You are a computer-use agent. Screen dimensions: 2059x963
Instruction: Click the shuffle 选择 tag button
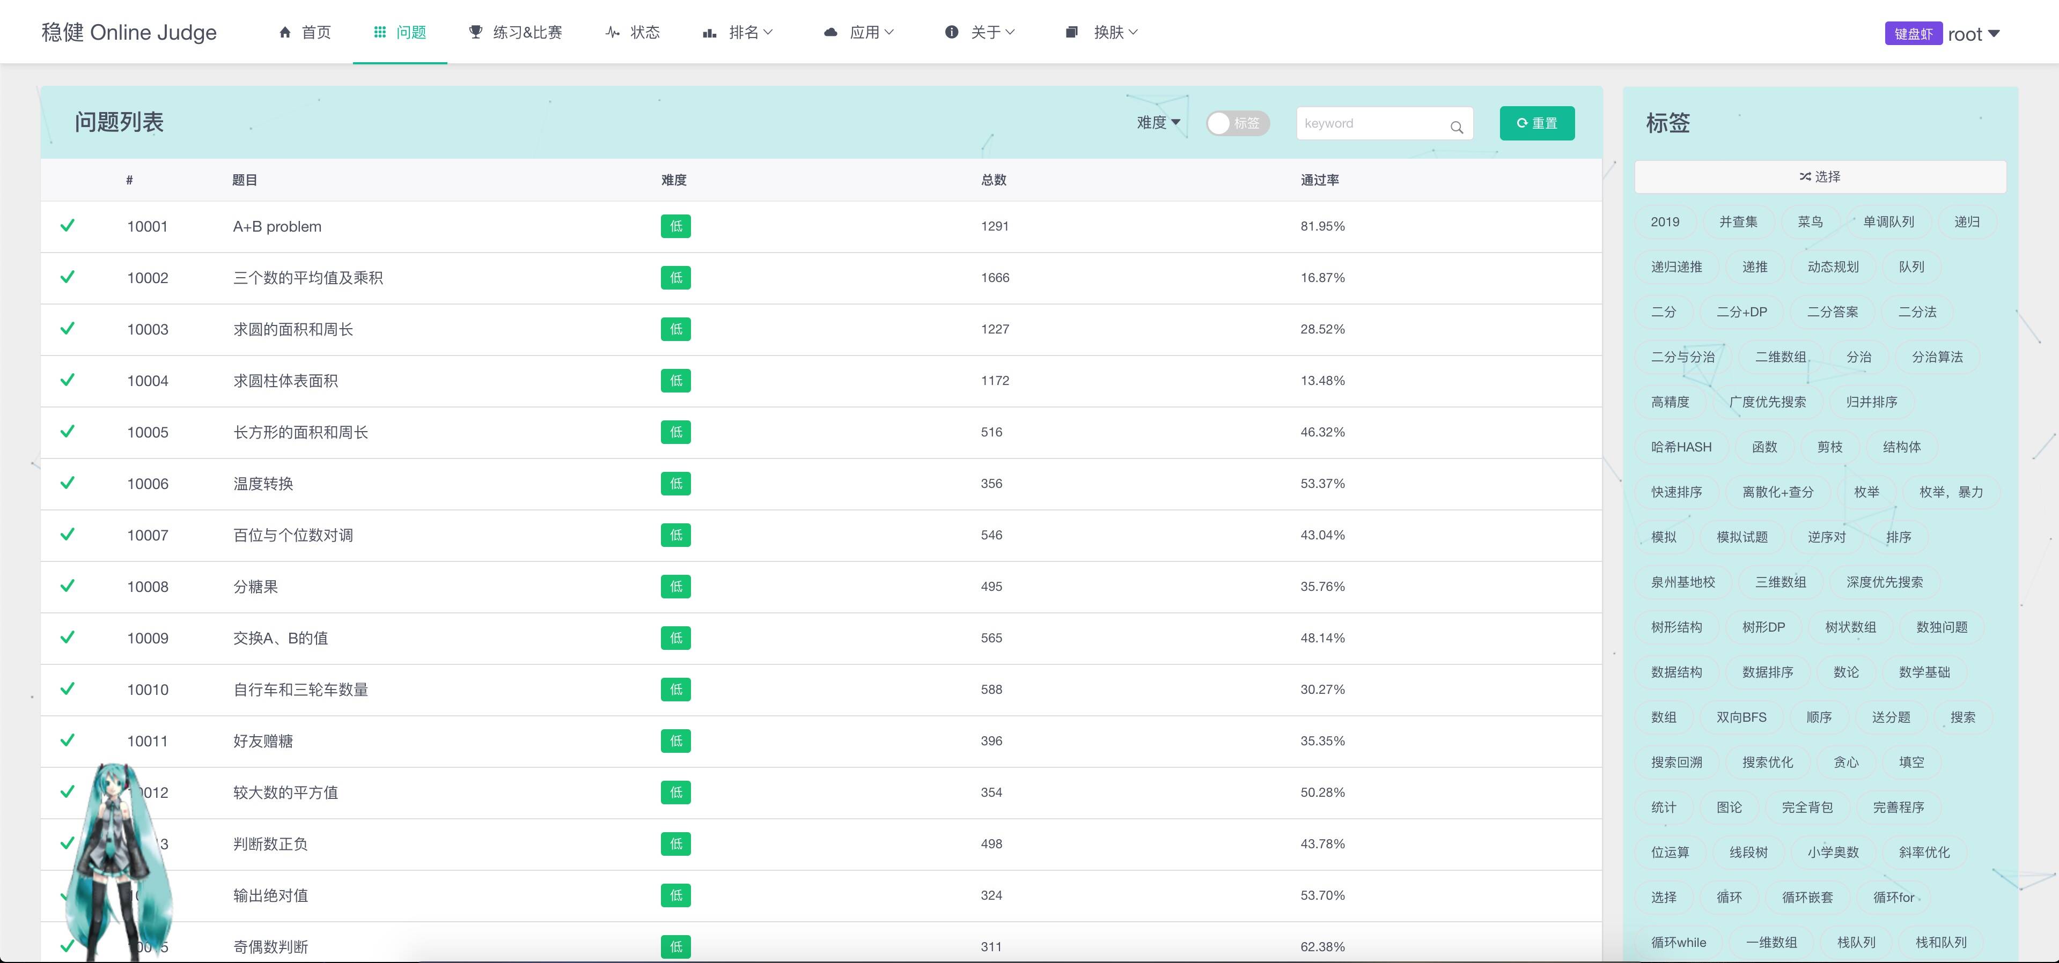(x=1820, y=176)
